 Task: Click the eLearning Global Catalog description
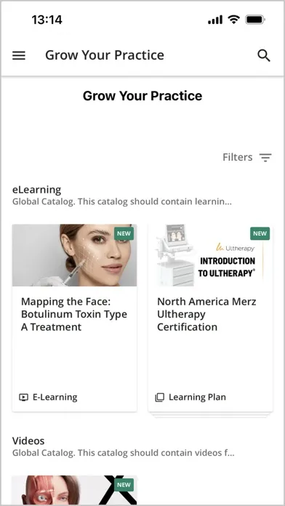coord(122,201)
